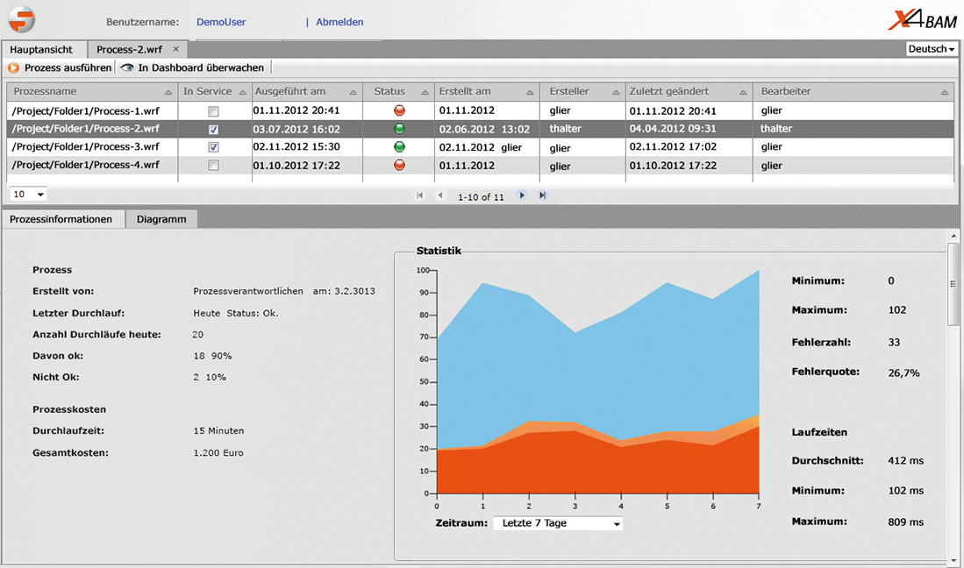This screenshot has height=568, width=964.
Task: Click the red status indicator for Process-1.wrf
Action: pos(400,110)
